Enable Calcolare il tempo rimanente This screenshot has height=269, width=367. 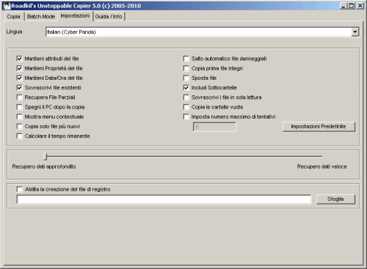coord(19,136)
